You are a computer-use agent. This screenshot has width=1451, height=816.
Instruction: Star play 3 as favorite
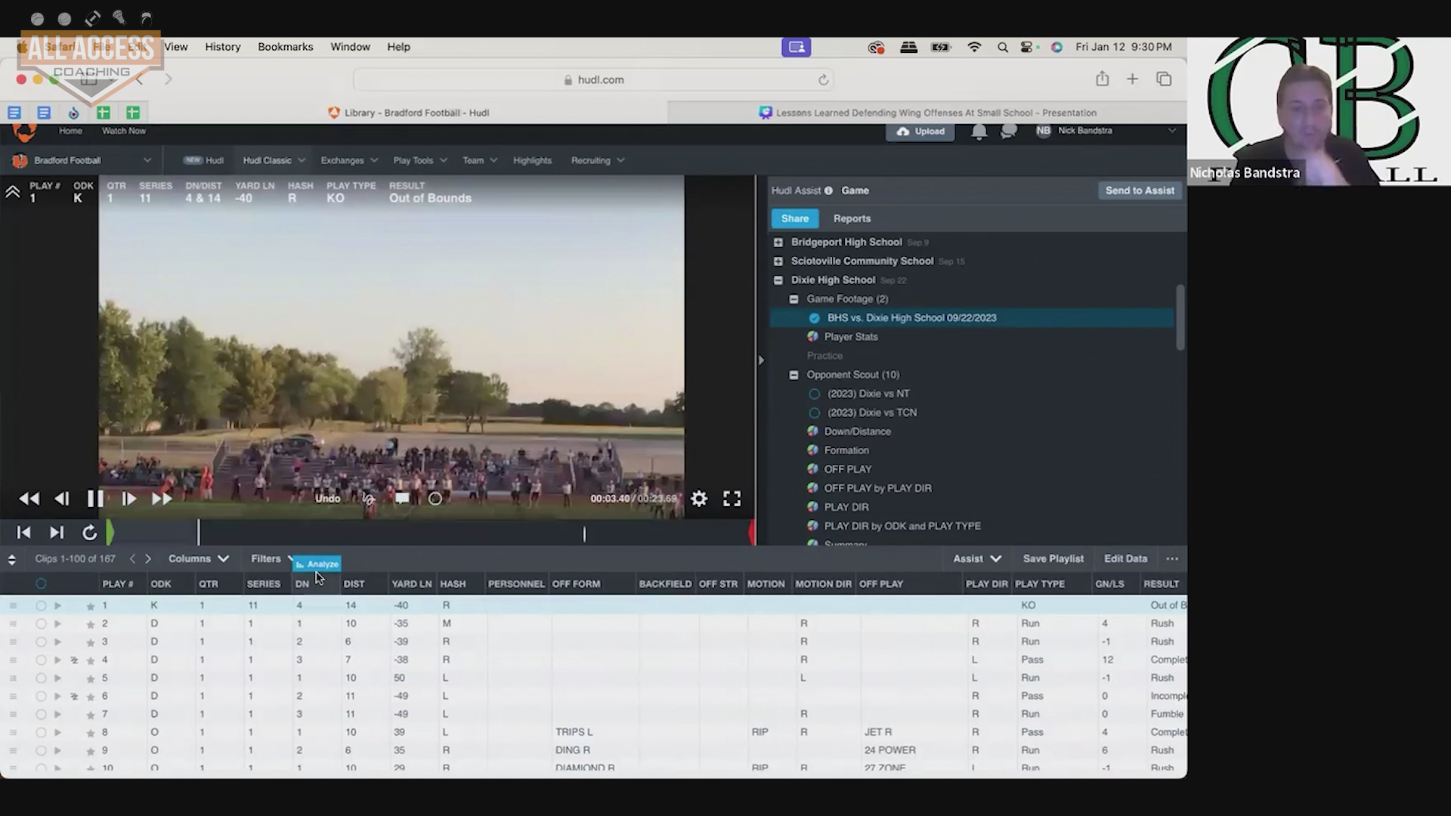click(x=91, y=642)
